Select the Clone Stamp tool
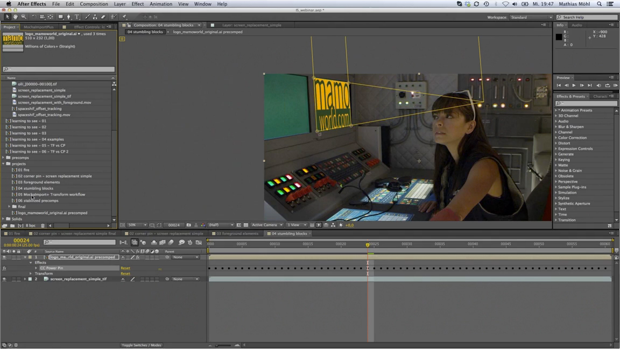620x349 pixels. [95, 17]
